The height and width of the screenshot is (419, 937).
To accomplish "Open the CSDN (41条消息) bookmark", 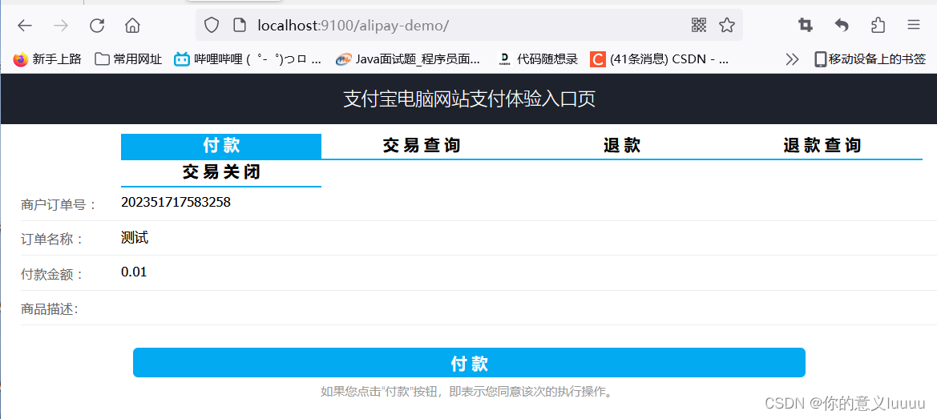I will coord(660,59).
